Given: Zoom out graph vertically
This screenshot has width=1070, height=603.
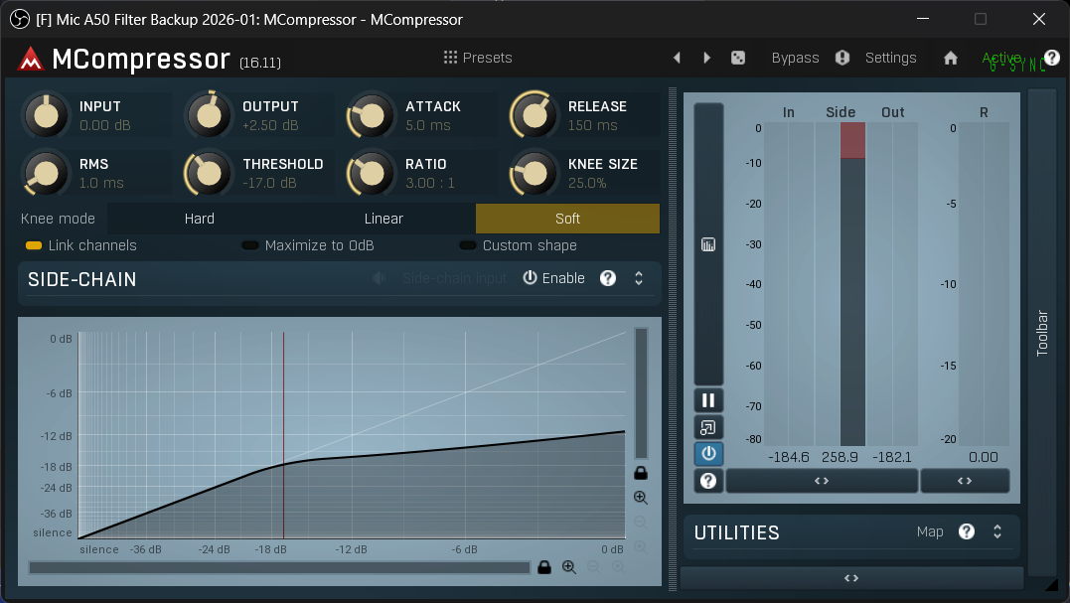Looking at the screenshot, I should pyautogui.click(x=641, y=523).
